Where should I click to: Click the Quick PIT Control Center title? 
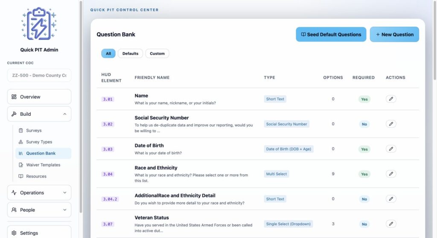tap(124, 10)
